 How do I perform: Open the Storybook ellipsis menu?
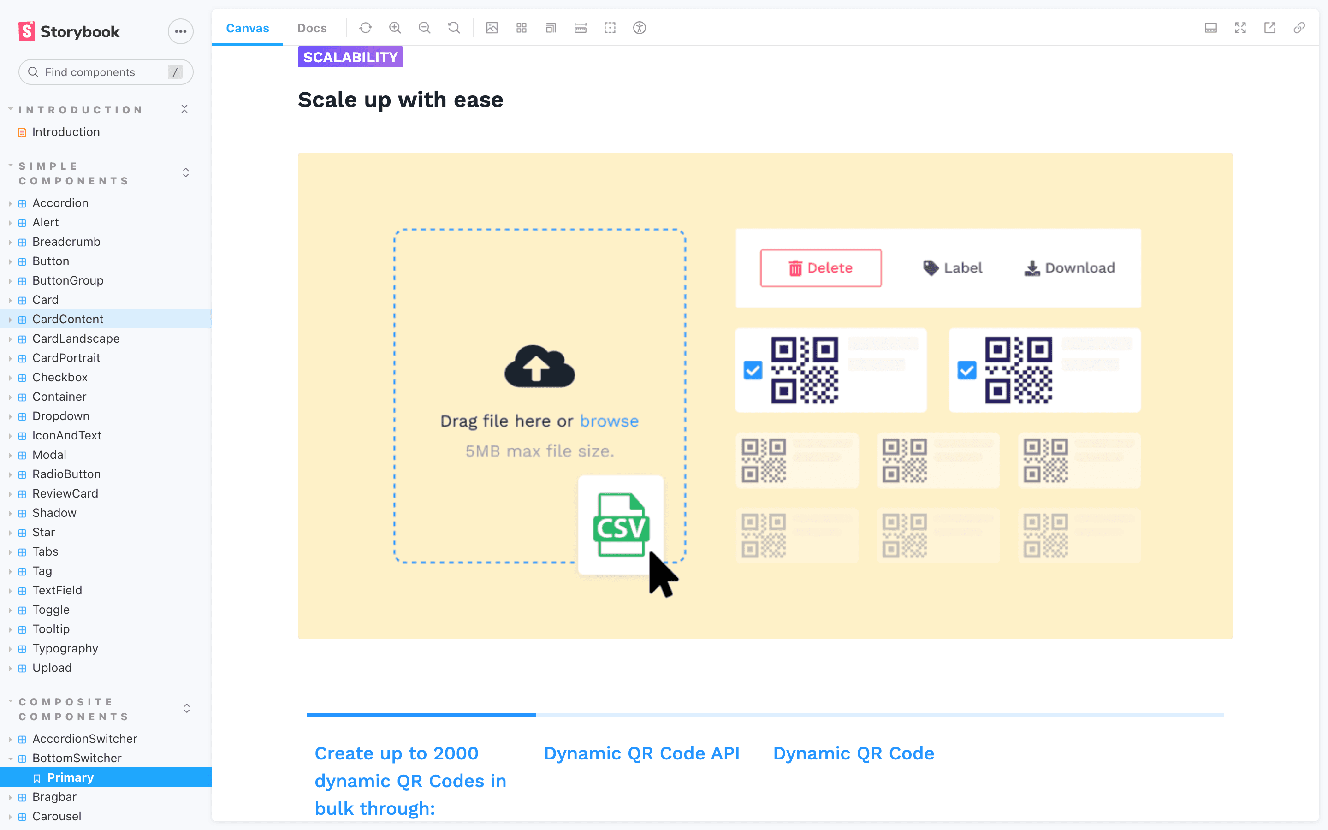pos(181,32)
